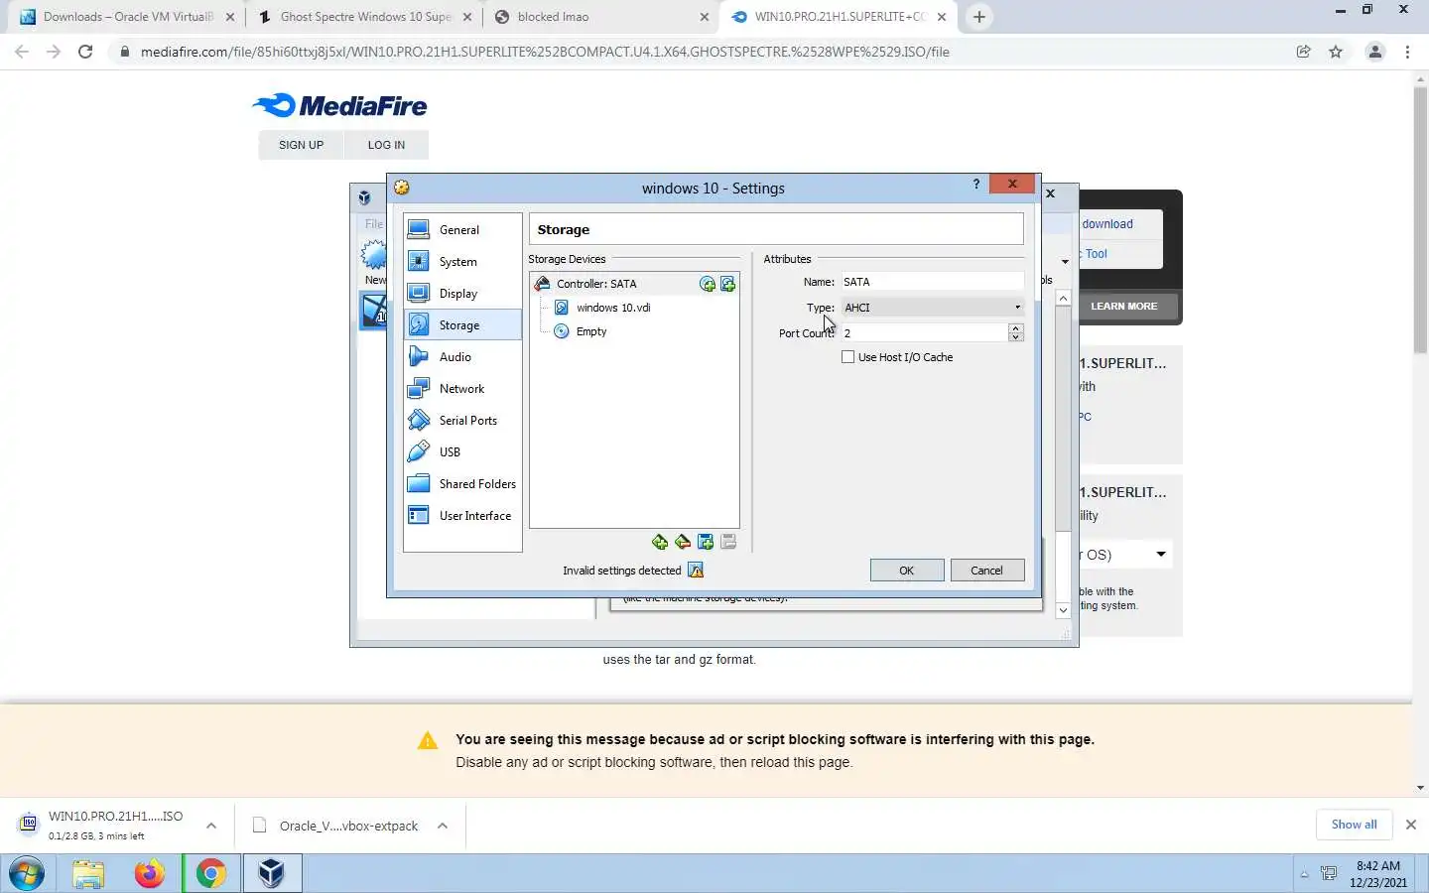Image resolution: width=1429 pixels, height=893 pixels.
Task: Click LEARN MORE button
Action: pyautogui.click(x=1124, y=307)
